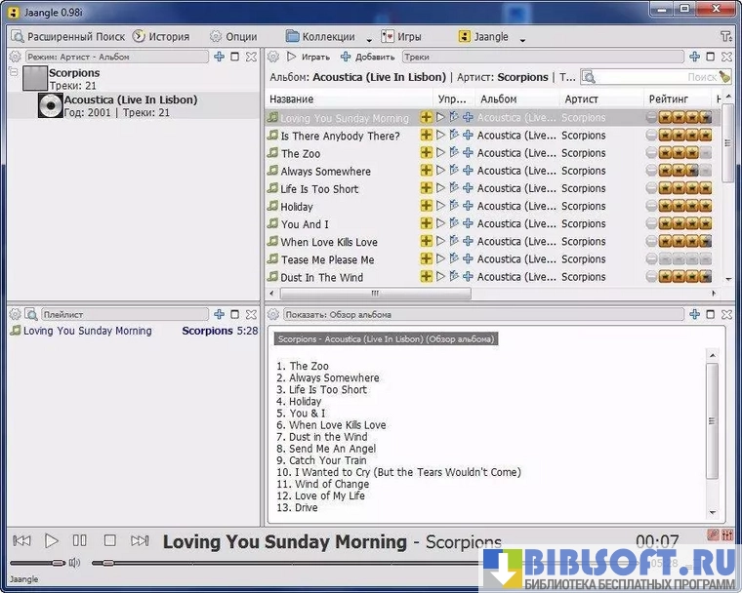742x593 pixels.
Task: Click the Play button in the player bar
Action: 52,540
